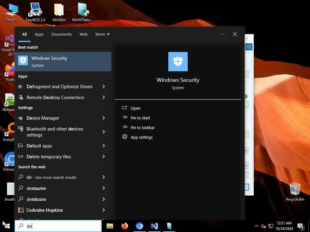Viewport: 310px width, 232px height.
Task: Click Open for Windows Security
Action: pyautogui.click(x=135, y=108)
